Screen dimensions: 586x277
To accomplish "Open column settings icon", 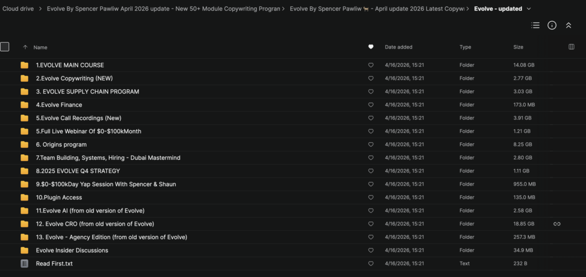I will point(571,47).
